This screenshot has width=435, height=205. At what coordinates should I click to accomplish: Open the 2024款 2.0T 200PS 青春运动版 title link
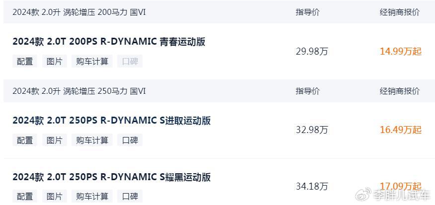click(x=109, y=42)
